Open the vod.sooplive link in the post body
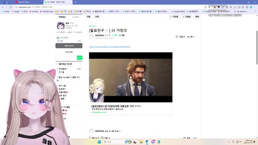This screenshot has width=258, height=145. coord(110,47)
